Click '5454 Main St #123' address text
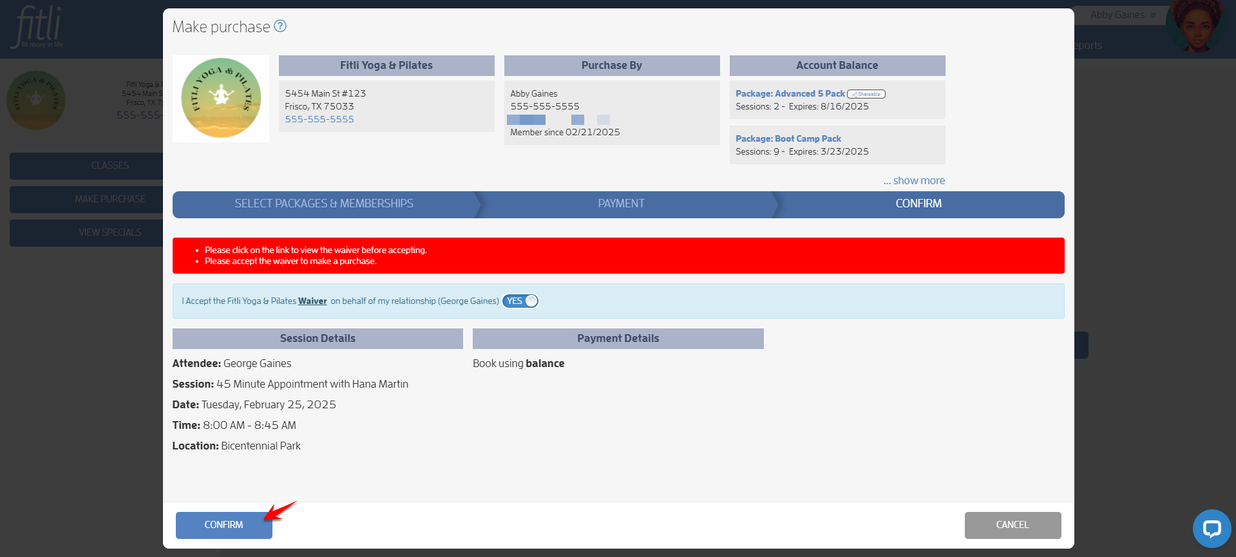This screenshot has width=1236, height=557. pyautogui.click(x=325, y=93)
